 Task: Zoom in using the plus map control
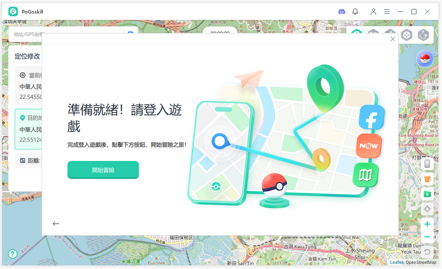tap(427, 224)
